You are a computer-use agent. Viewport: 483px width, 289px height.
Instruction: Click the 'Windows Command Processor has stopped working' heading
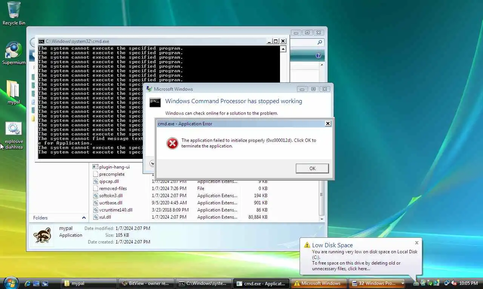234,101
